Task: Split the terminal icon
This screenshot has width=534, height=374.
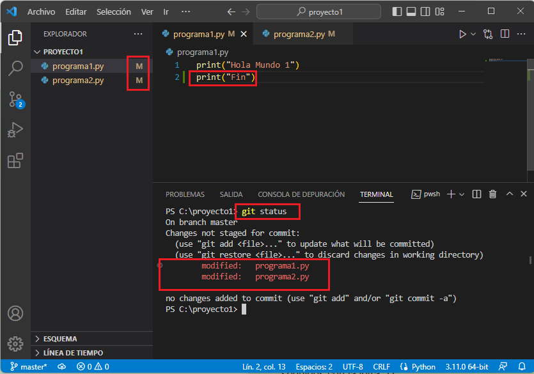Action: pyautogui.click(x=476, y=194)
